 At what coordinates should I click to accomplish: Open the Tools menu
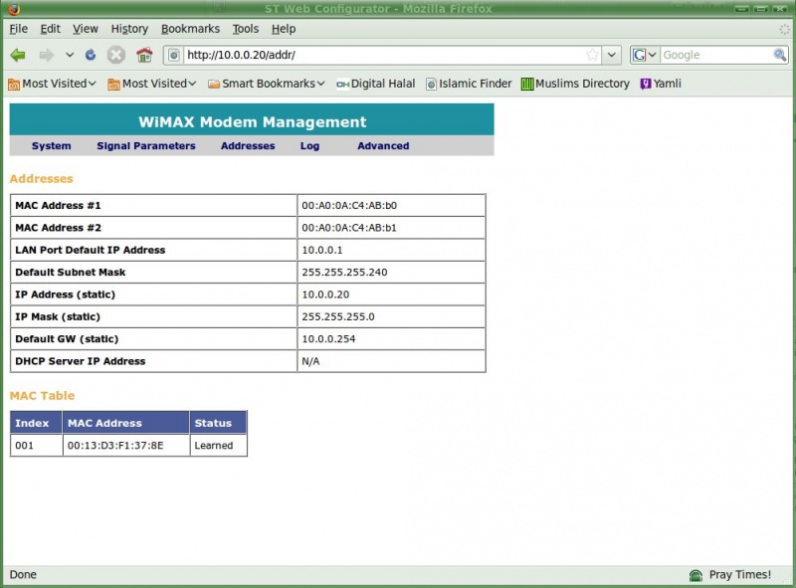246,29
